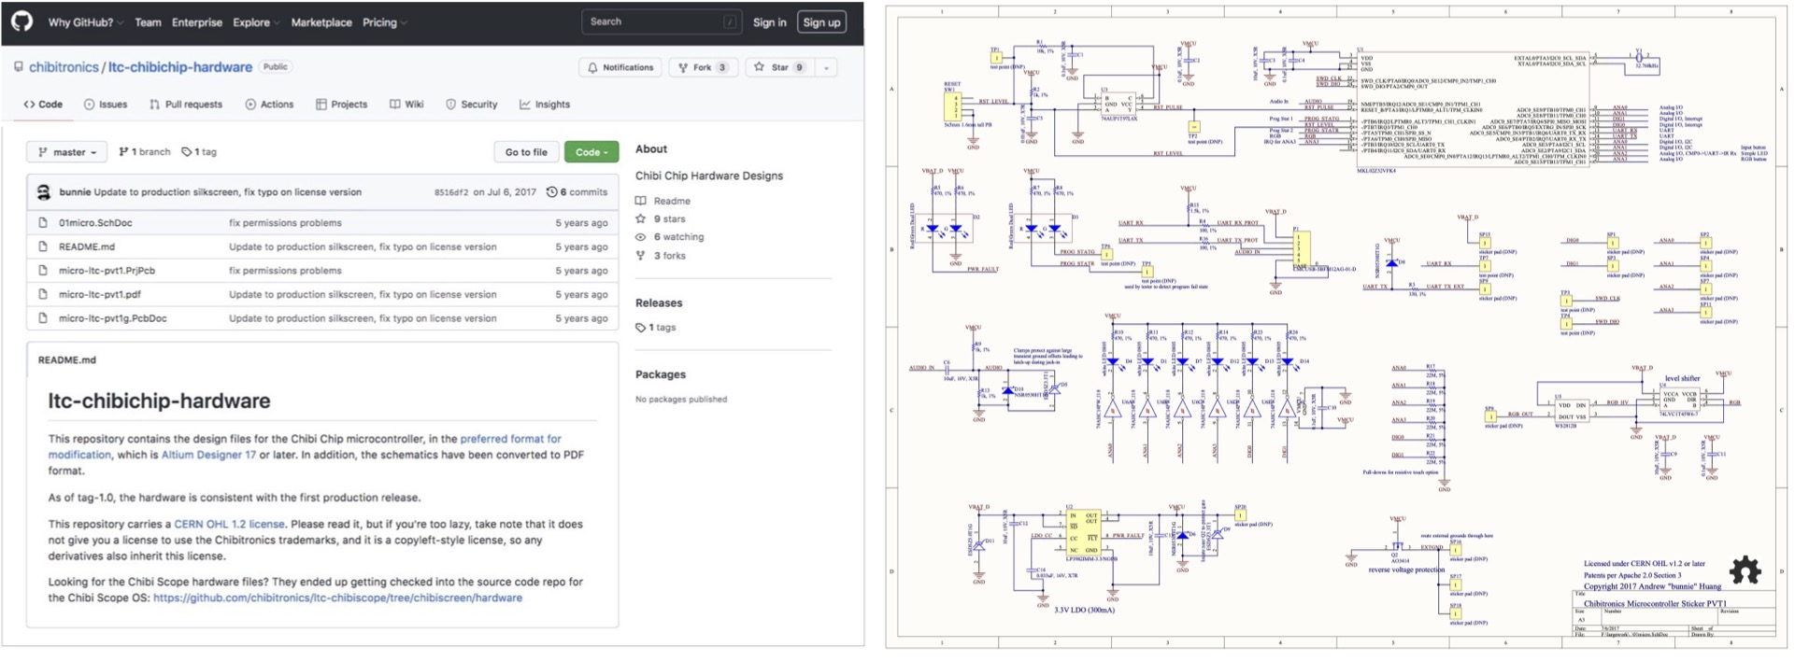The width and height of the screenshot is (1795, 661).
Task: Click the GitHub search field
Action: (660, 21)
